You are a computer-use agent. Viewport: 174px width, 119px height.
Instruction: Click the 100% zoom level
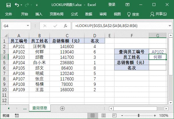tap(164, 116)
